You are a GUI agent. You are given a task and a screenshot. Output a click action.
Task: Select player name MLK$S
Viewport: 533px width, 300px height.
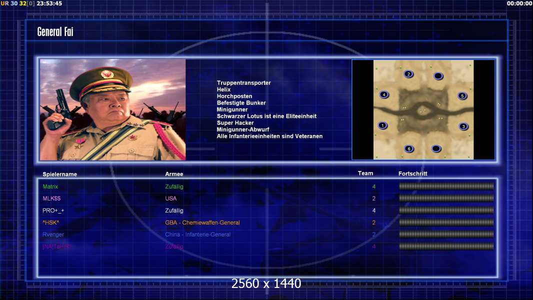pos(51,198)
